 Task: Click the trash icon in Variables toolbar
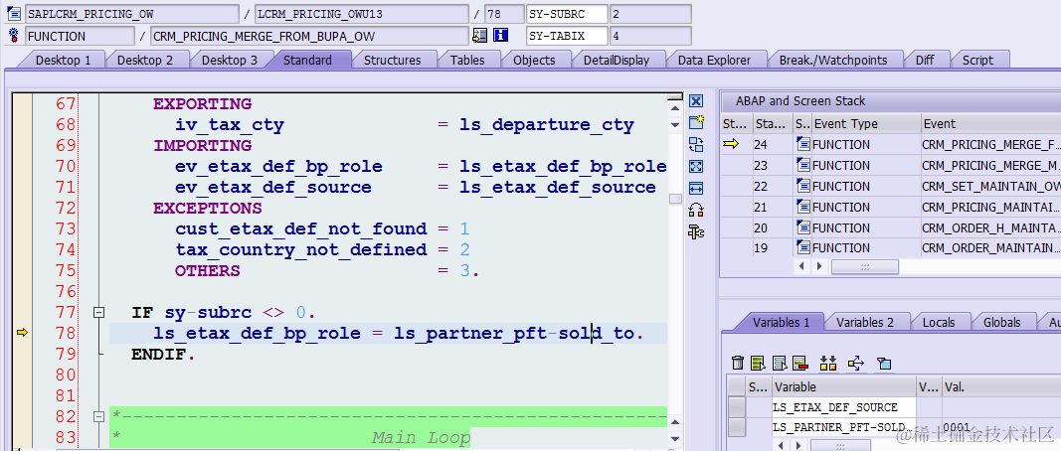(x=739, y=364)
